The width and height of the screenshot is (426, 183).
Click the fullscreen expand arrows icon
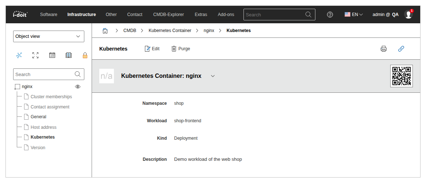(35, 55)
